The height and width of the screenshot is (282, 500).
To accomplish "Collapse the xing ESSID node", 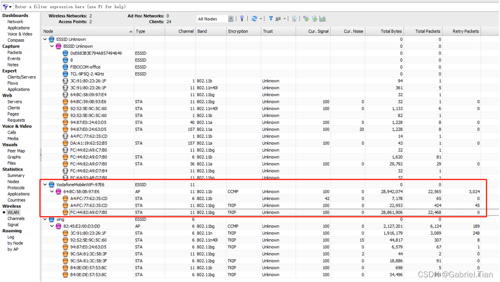I will coord(45,219).
